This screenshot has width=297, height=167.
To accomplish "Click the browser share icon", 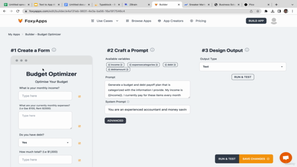I will pyautogui.click(x=251, y=11).
